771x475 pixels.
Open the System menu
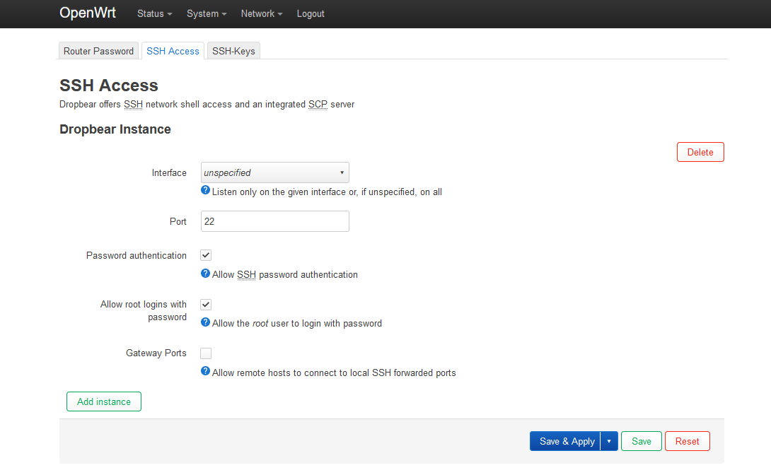[207, 13]
